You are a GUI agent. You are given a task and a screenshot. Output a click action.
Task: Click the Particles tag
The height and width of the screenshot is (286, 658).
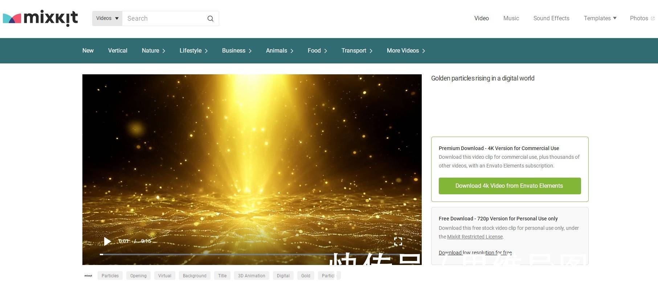[x=110, y=276]
